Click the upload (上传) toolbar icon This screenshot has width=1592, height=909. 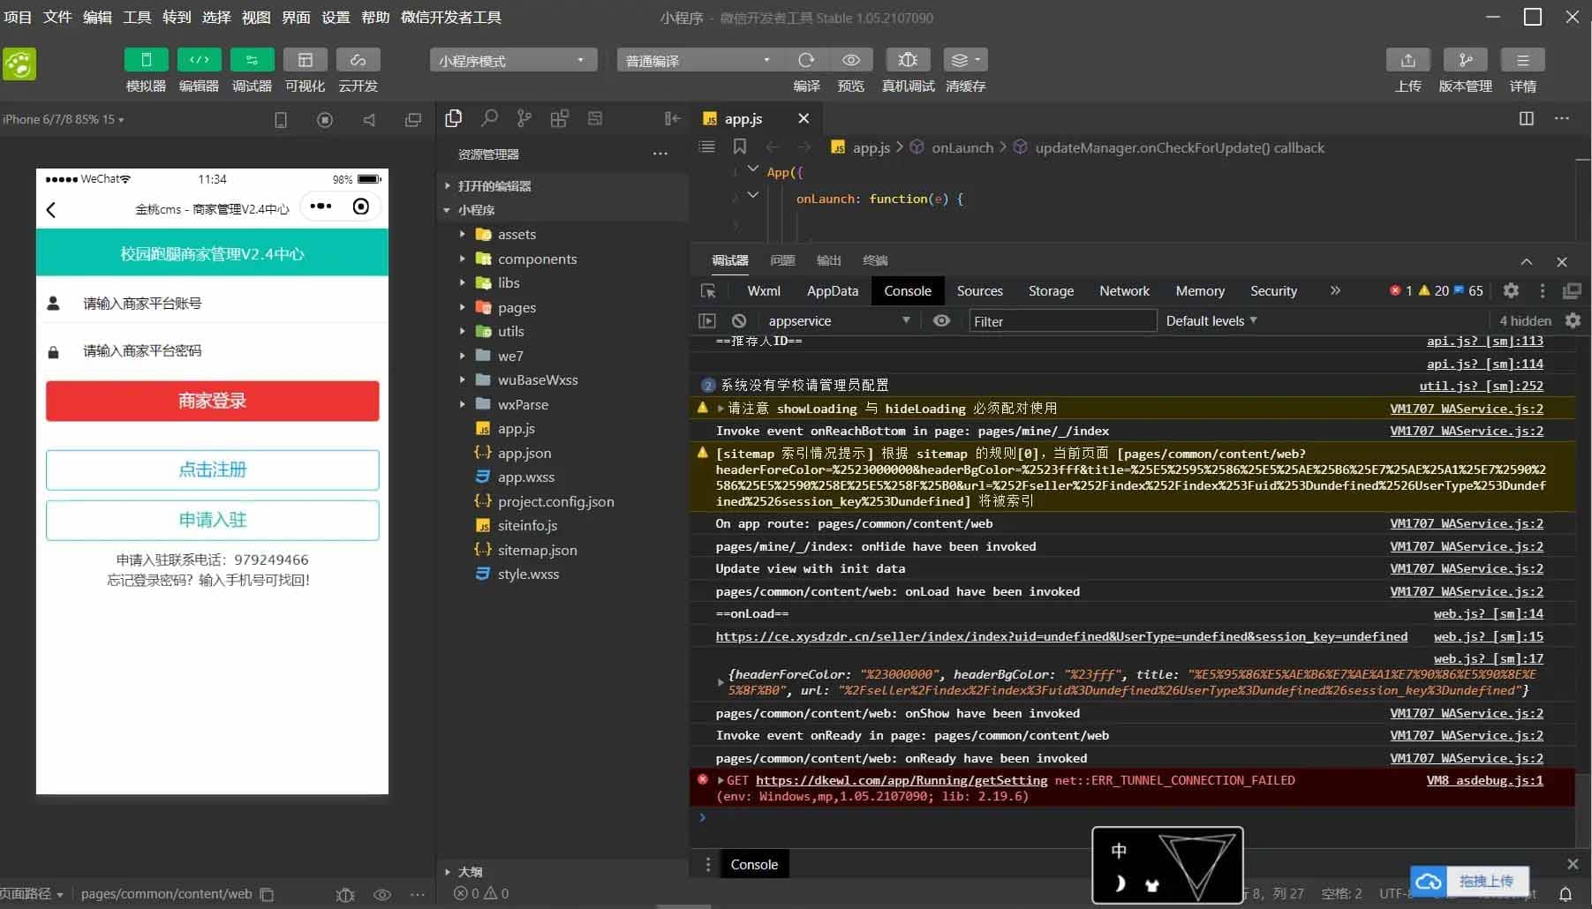click(x=1407, y=60)
